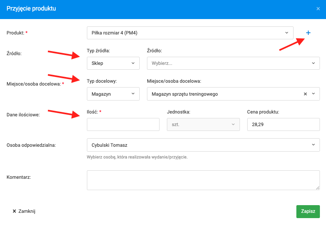This screenshot has height=225, width=326.
Task: Clear the Magazyn sprzętu treningowego selection
Action: point(305,94)
